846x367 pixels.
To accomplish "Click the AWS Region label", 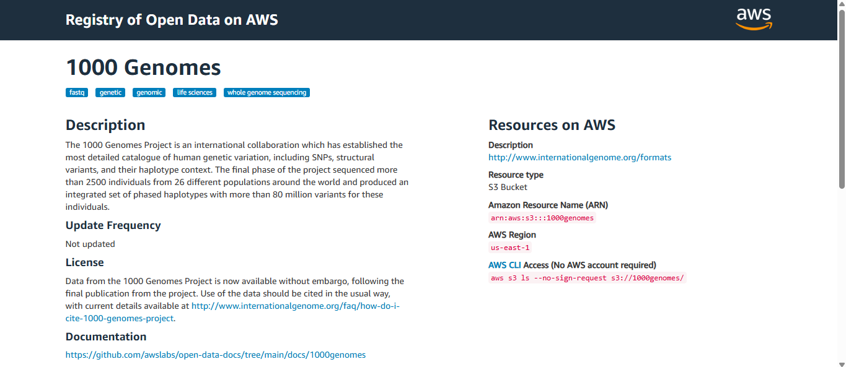I will tap(512, 235).
